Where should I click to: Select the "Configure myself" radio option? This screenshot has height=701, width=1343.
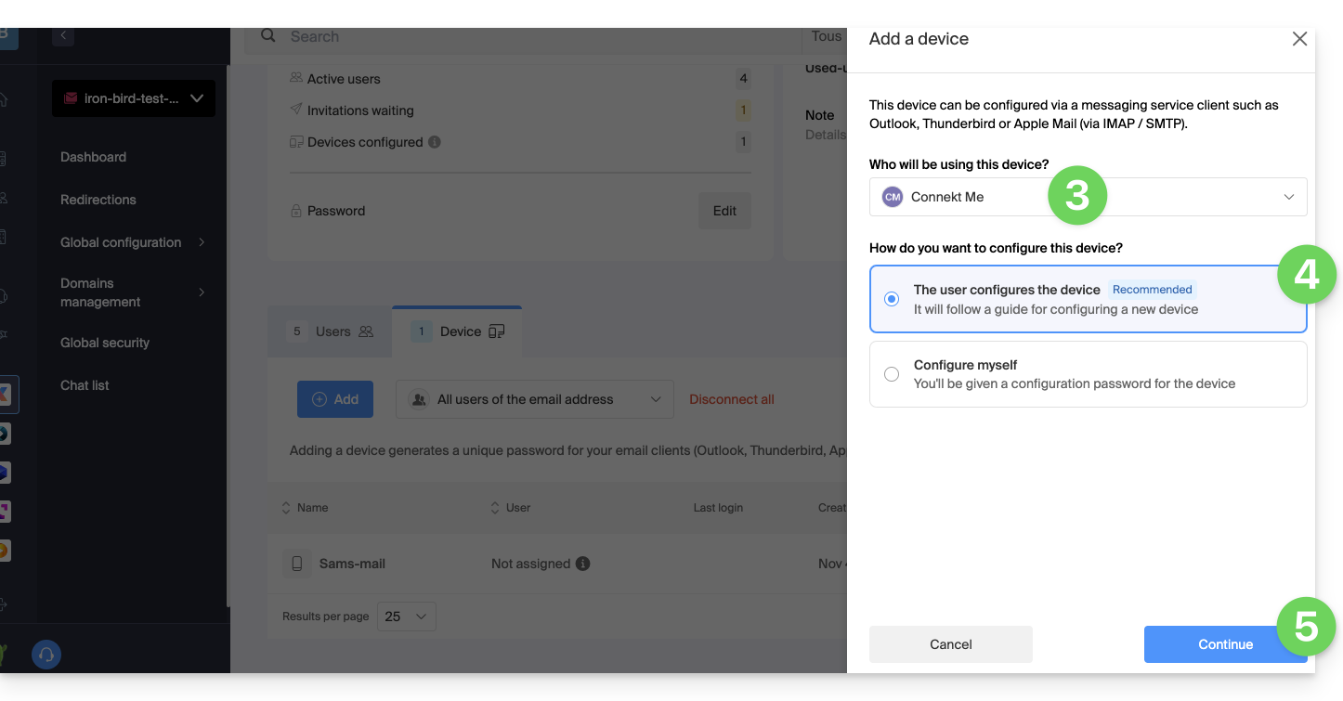(x=892, y=374)
